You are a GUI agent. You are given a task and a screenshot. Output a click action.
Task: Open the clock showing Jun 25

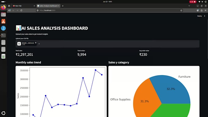pyautogui.click(x=107, y=2)
